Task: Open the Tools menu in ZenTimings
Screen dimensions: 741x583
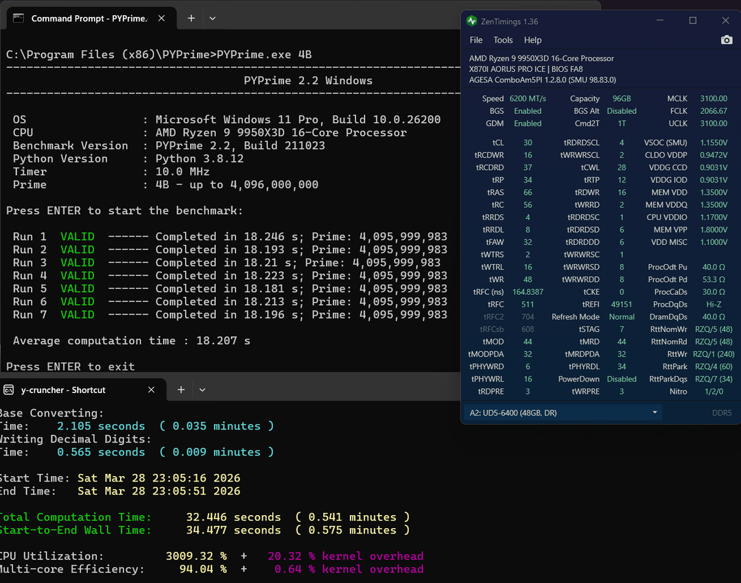Action: coord(503,40)
